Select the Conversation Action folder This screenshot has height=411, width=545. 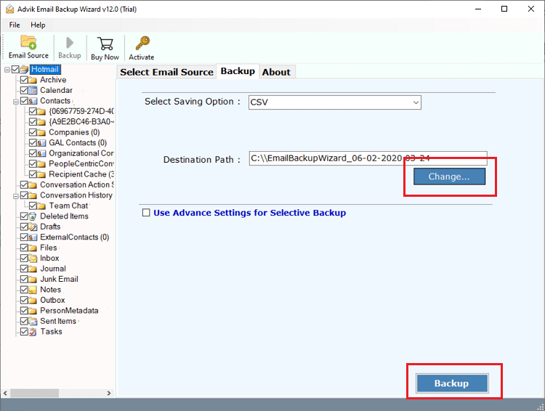click(77, 185)
